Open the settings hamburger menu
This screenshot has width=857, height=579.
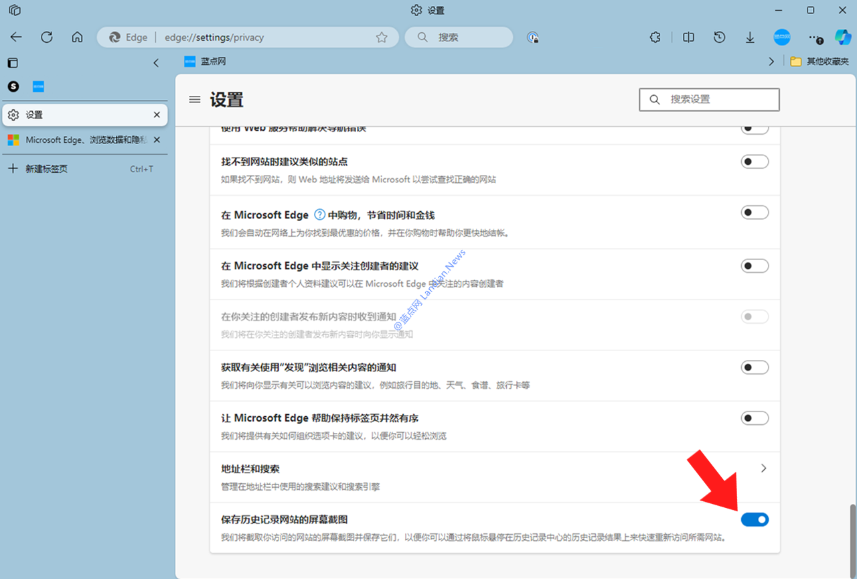coord(195,99)
